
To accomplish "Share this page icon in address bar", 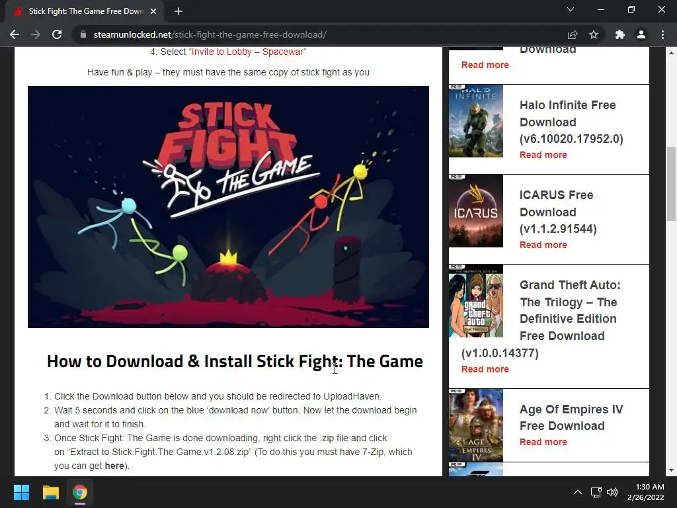I will click(573, 34).
